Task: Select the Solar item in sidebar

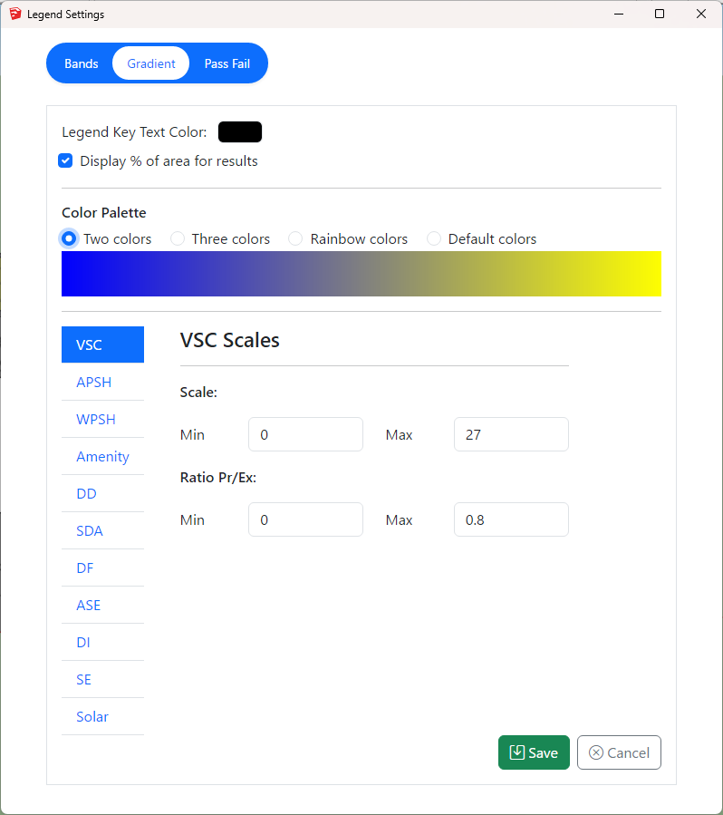Action: [92, 717]
